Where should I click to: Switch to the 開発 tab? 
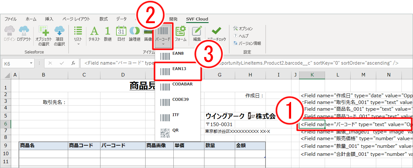click(173, 19)
